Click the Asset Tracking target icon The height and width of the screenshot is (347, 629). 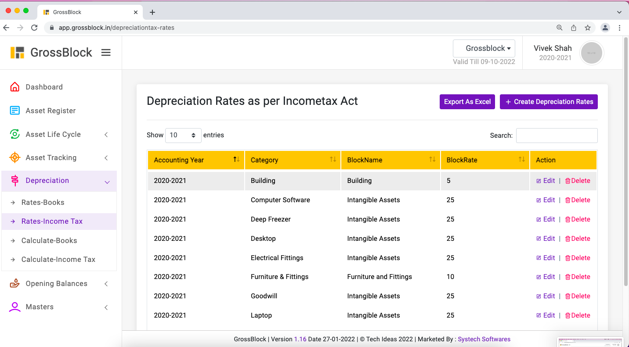[x=15, y=157]
